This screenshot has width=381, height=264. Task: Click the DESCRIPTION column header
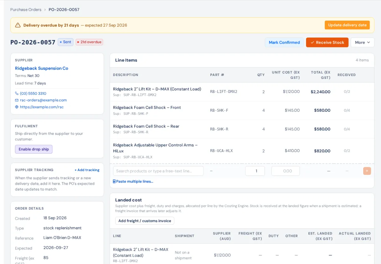[126, 75]
